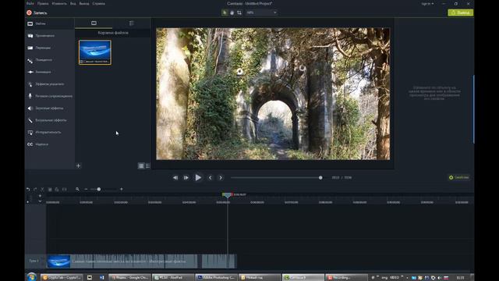499x281 pixels.
Task: Switch media bin to thumbnail grid view
Action: click(x=141, y=165)
